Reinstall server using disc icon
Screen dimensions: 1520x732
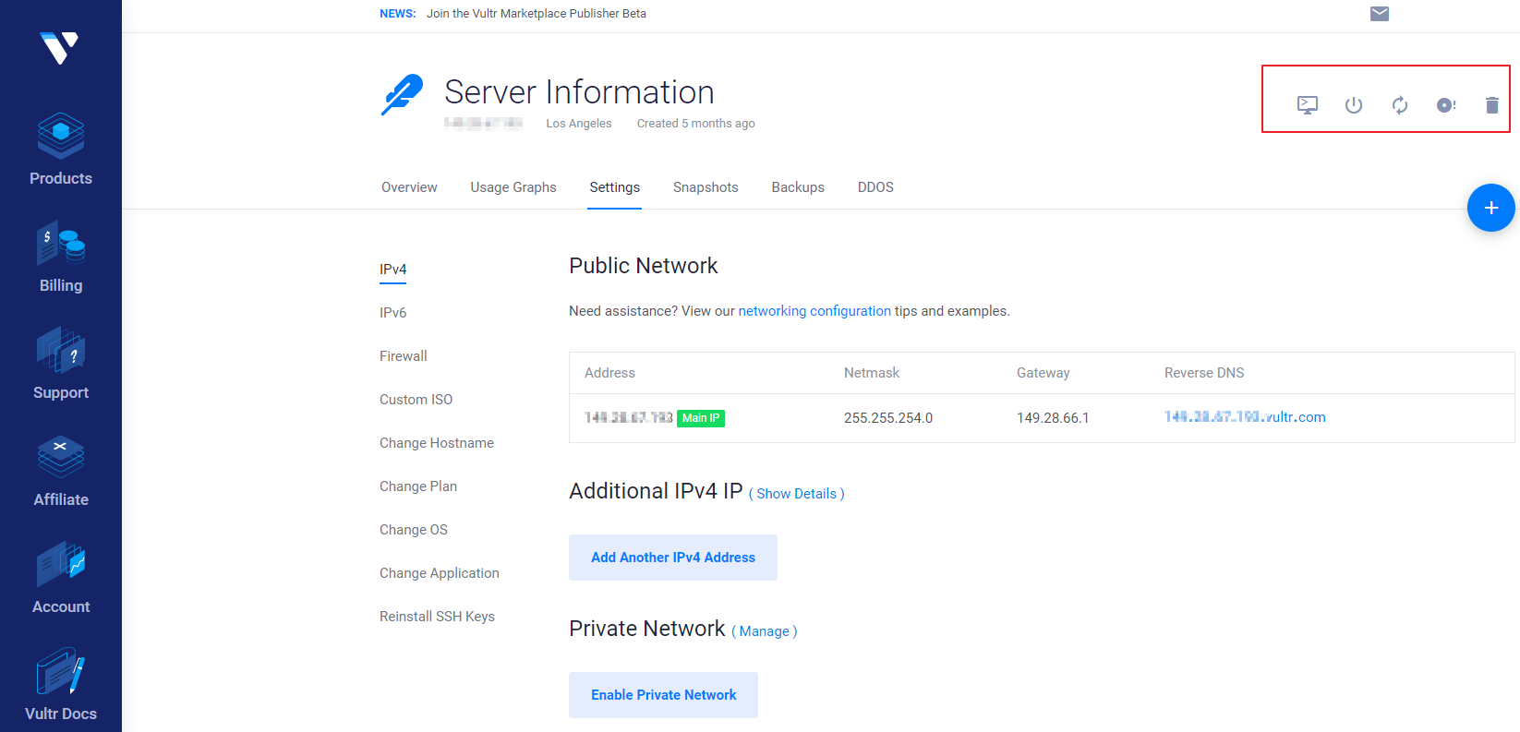[1446, 105]
